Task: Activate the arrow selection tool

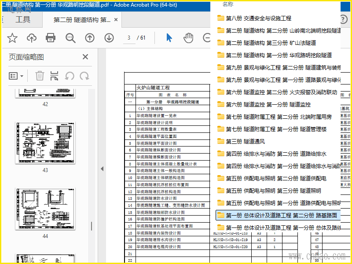Action: pyautogui.click(x=169, y=38)
